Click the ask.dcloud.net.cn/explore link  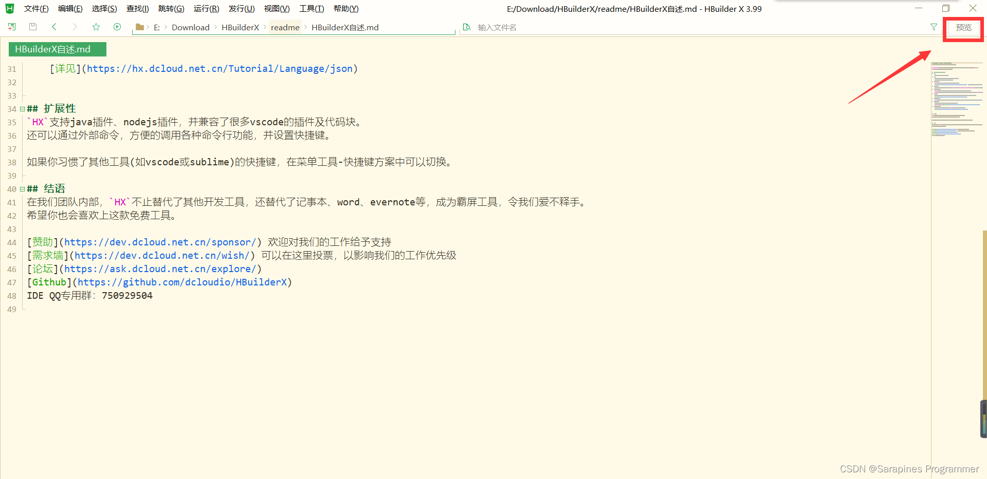160,269
